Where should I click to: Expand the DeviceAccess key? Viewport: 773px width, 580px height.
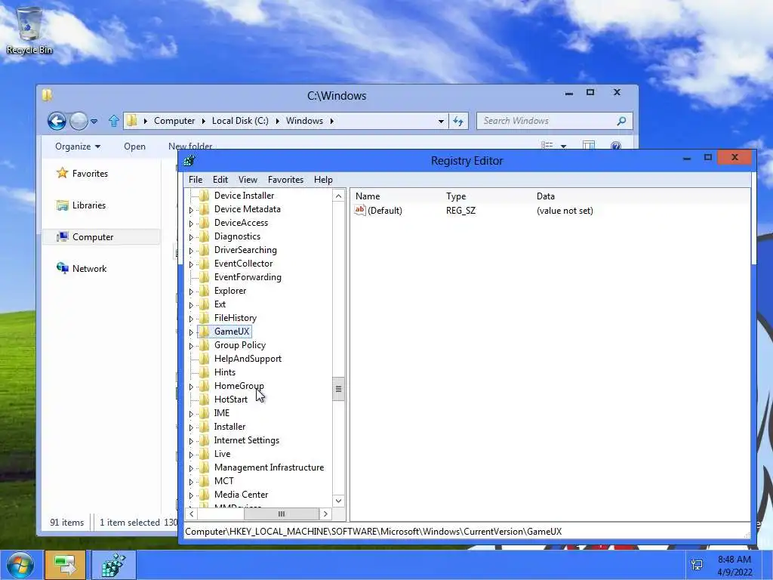coord(191,224)
